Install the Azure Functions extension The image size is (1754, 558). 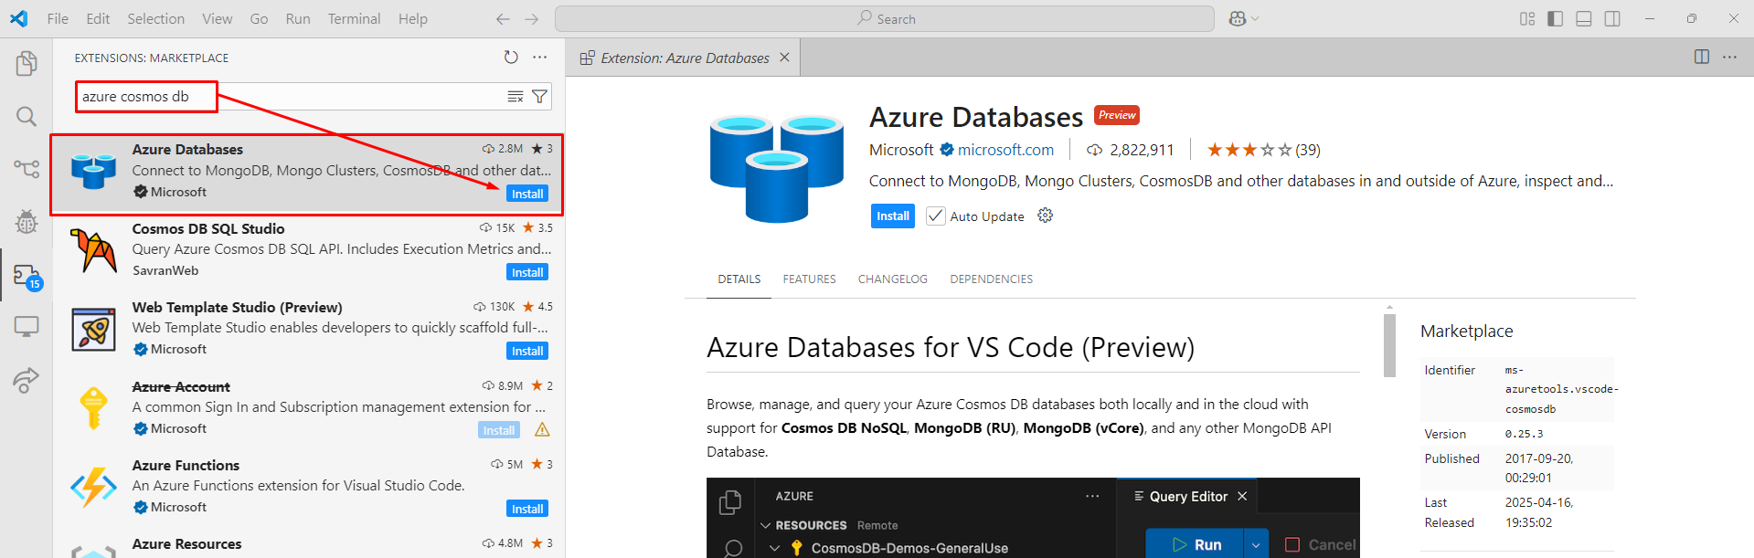click(527, 509)
